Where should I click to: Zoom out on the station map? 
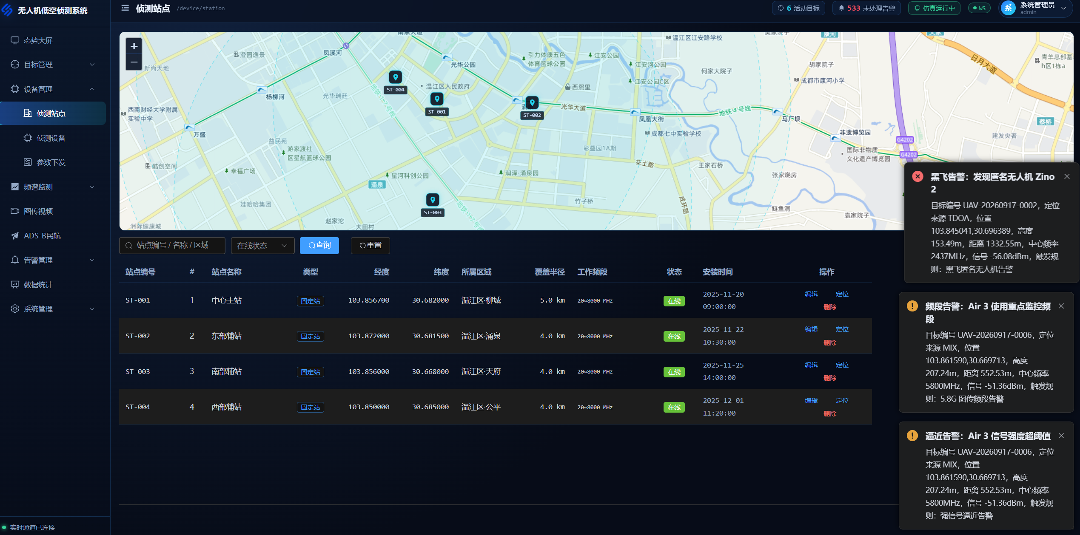pyautogui.click(x=134, y=62)
